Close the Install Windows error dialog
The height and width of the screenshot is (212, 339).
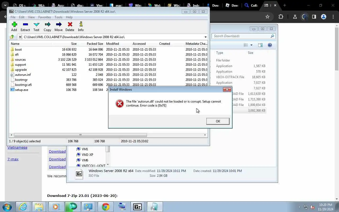[x=227, y=90]
